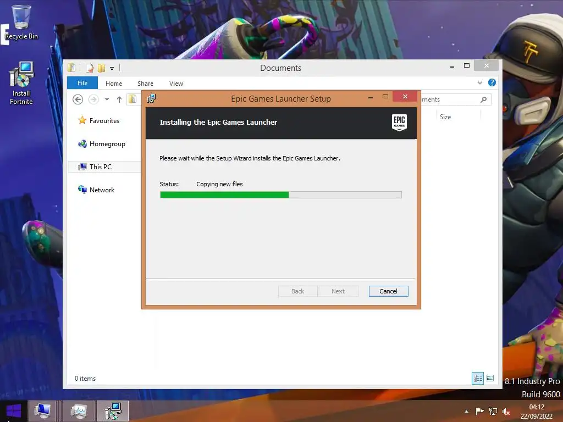
Task: Close the Epic Games Launcher Setup window
Action: coord(405,97)
